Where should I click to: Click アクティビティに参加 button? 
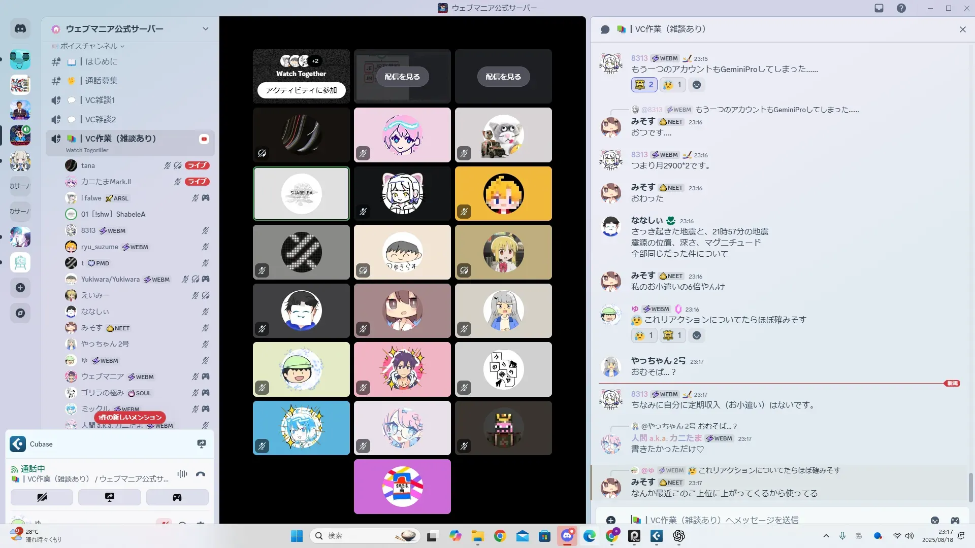pos(301,90)
